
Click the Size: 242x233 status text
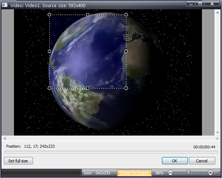(x=97, y=173)
